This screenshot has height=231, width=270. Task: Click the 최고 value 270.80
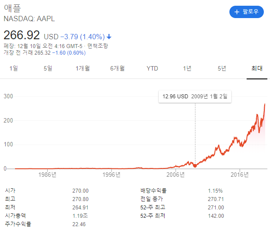(80, 199)
